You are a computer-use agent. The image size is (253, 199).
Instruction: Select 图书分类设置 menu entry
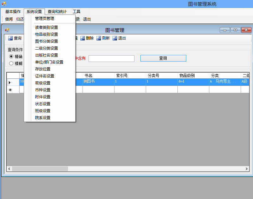[46, 41]
